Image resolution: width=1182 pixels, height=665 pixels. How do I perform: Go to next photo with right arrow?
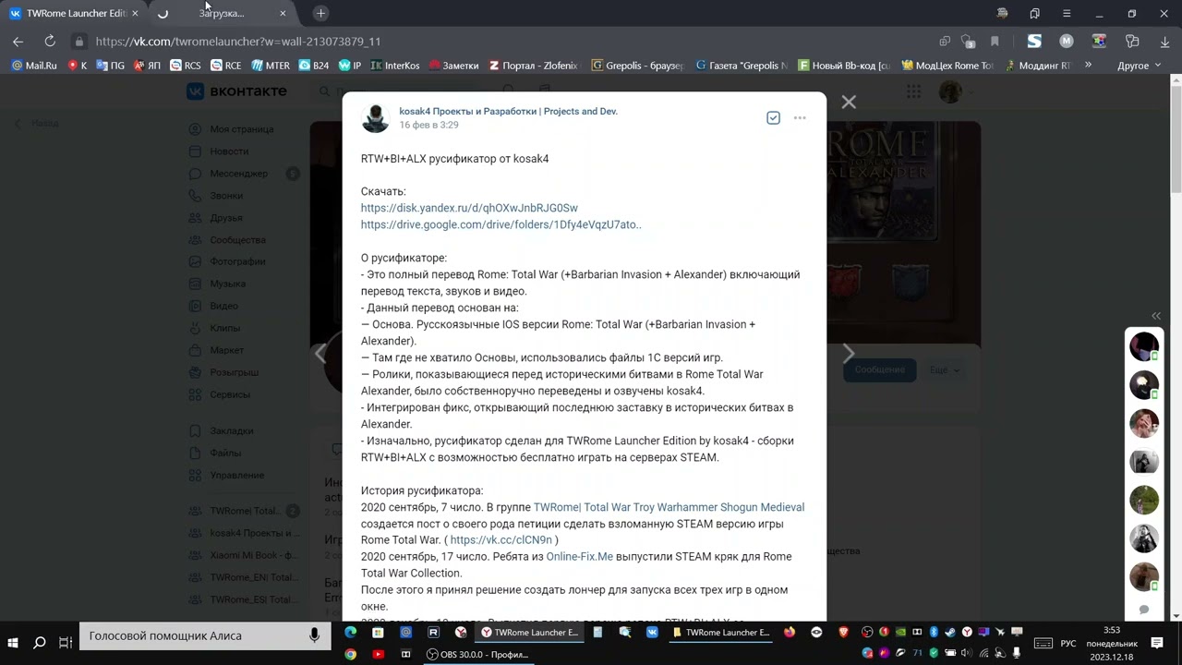pos(849,353)
